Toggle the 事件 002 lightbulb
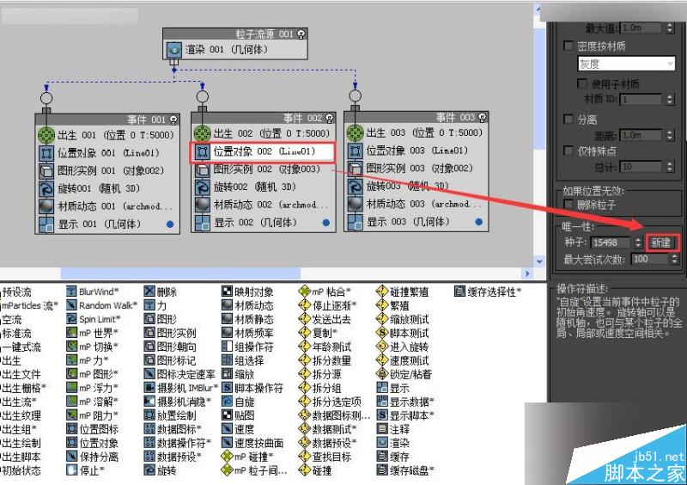687x485 pixels. coord(330,118)
